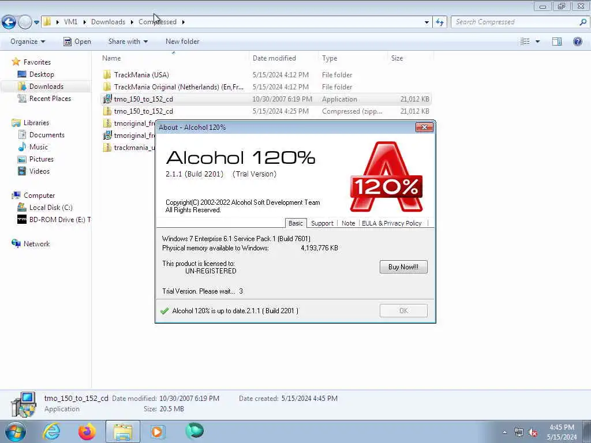
Task: Launch Internet Explorer from taskbar
Action: tap(51, 431)
